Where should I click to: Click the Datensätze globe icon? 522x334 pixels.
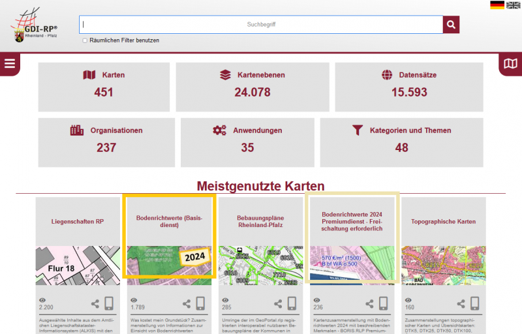[387, 75]
